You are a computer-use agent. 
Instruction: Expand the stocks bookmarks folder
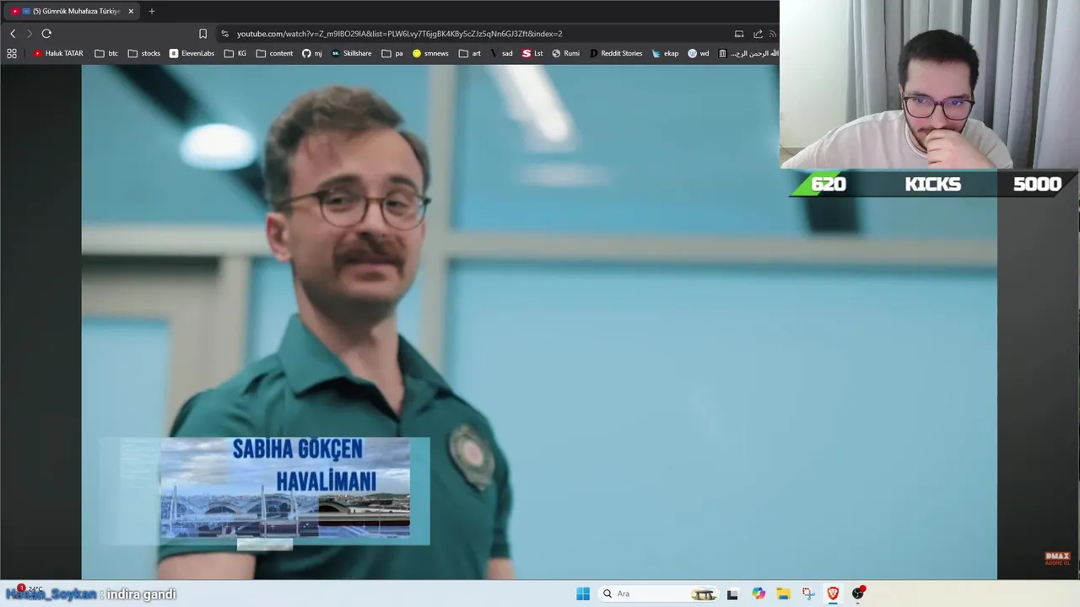[144, 53]
